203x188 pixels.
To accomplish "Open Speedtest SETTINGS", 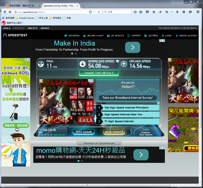I will pyautogui.click(x=151, y=36).
